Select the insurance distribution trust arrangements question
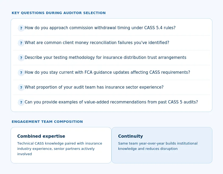223x174 pixels. 105,57
